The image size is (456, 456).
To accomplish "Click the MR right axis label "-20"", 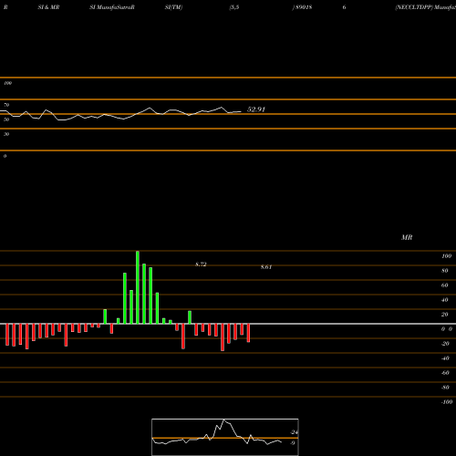I will point(445,344).
